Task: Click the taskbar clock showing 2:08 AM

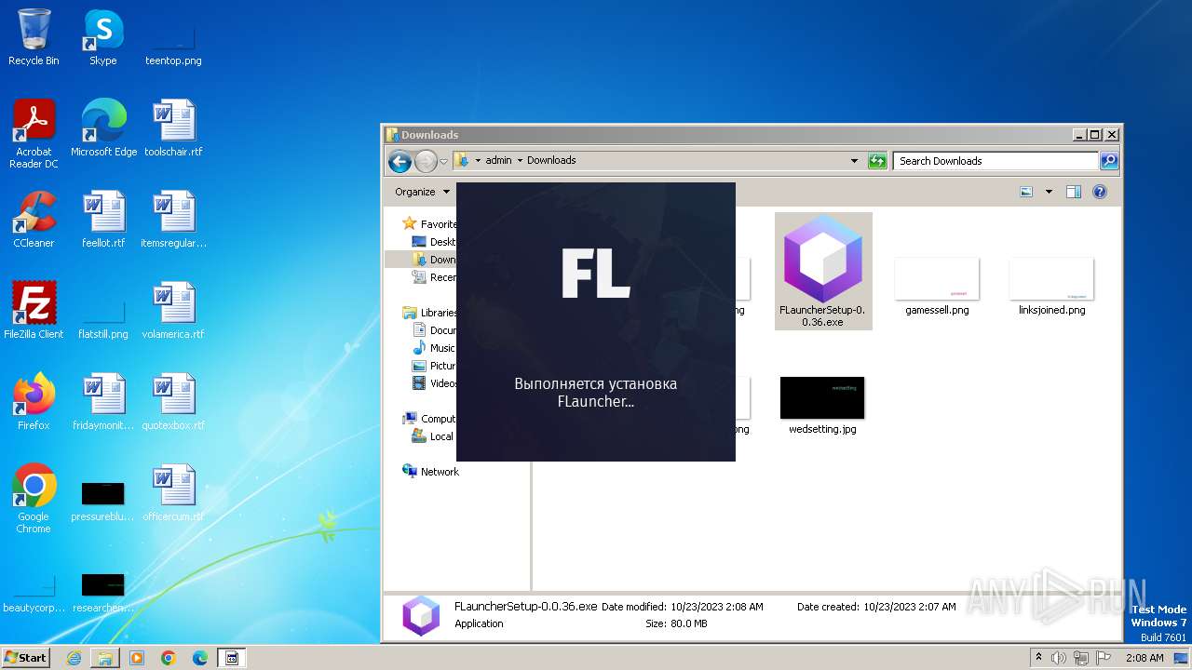Action: [1144, 658]
